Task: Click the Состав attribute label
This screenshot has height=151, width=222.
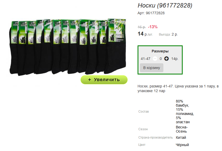Action: tap(144, 112)
